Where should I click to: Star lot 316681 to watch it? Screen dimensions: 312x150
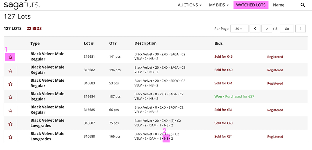click(10, 57)
